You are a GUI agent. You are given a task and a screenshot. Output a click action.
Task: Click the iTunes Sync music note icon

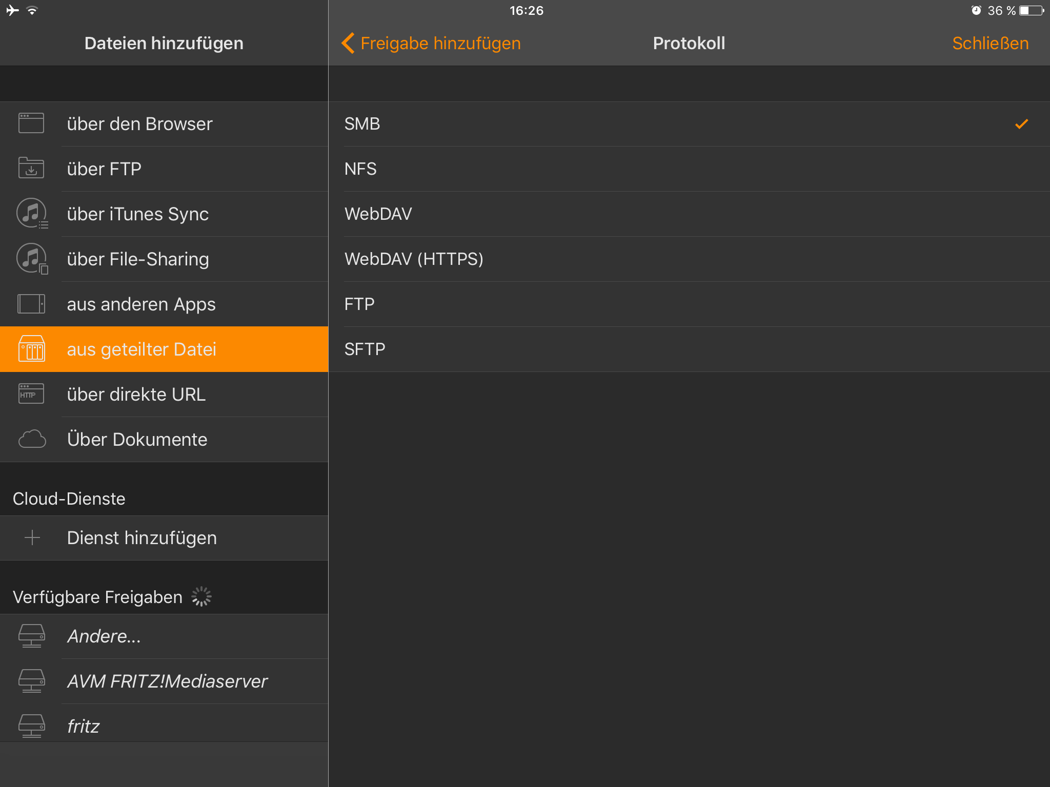(31, 213)
